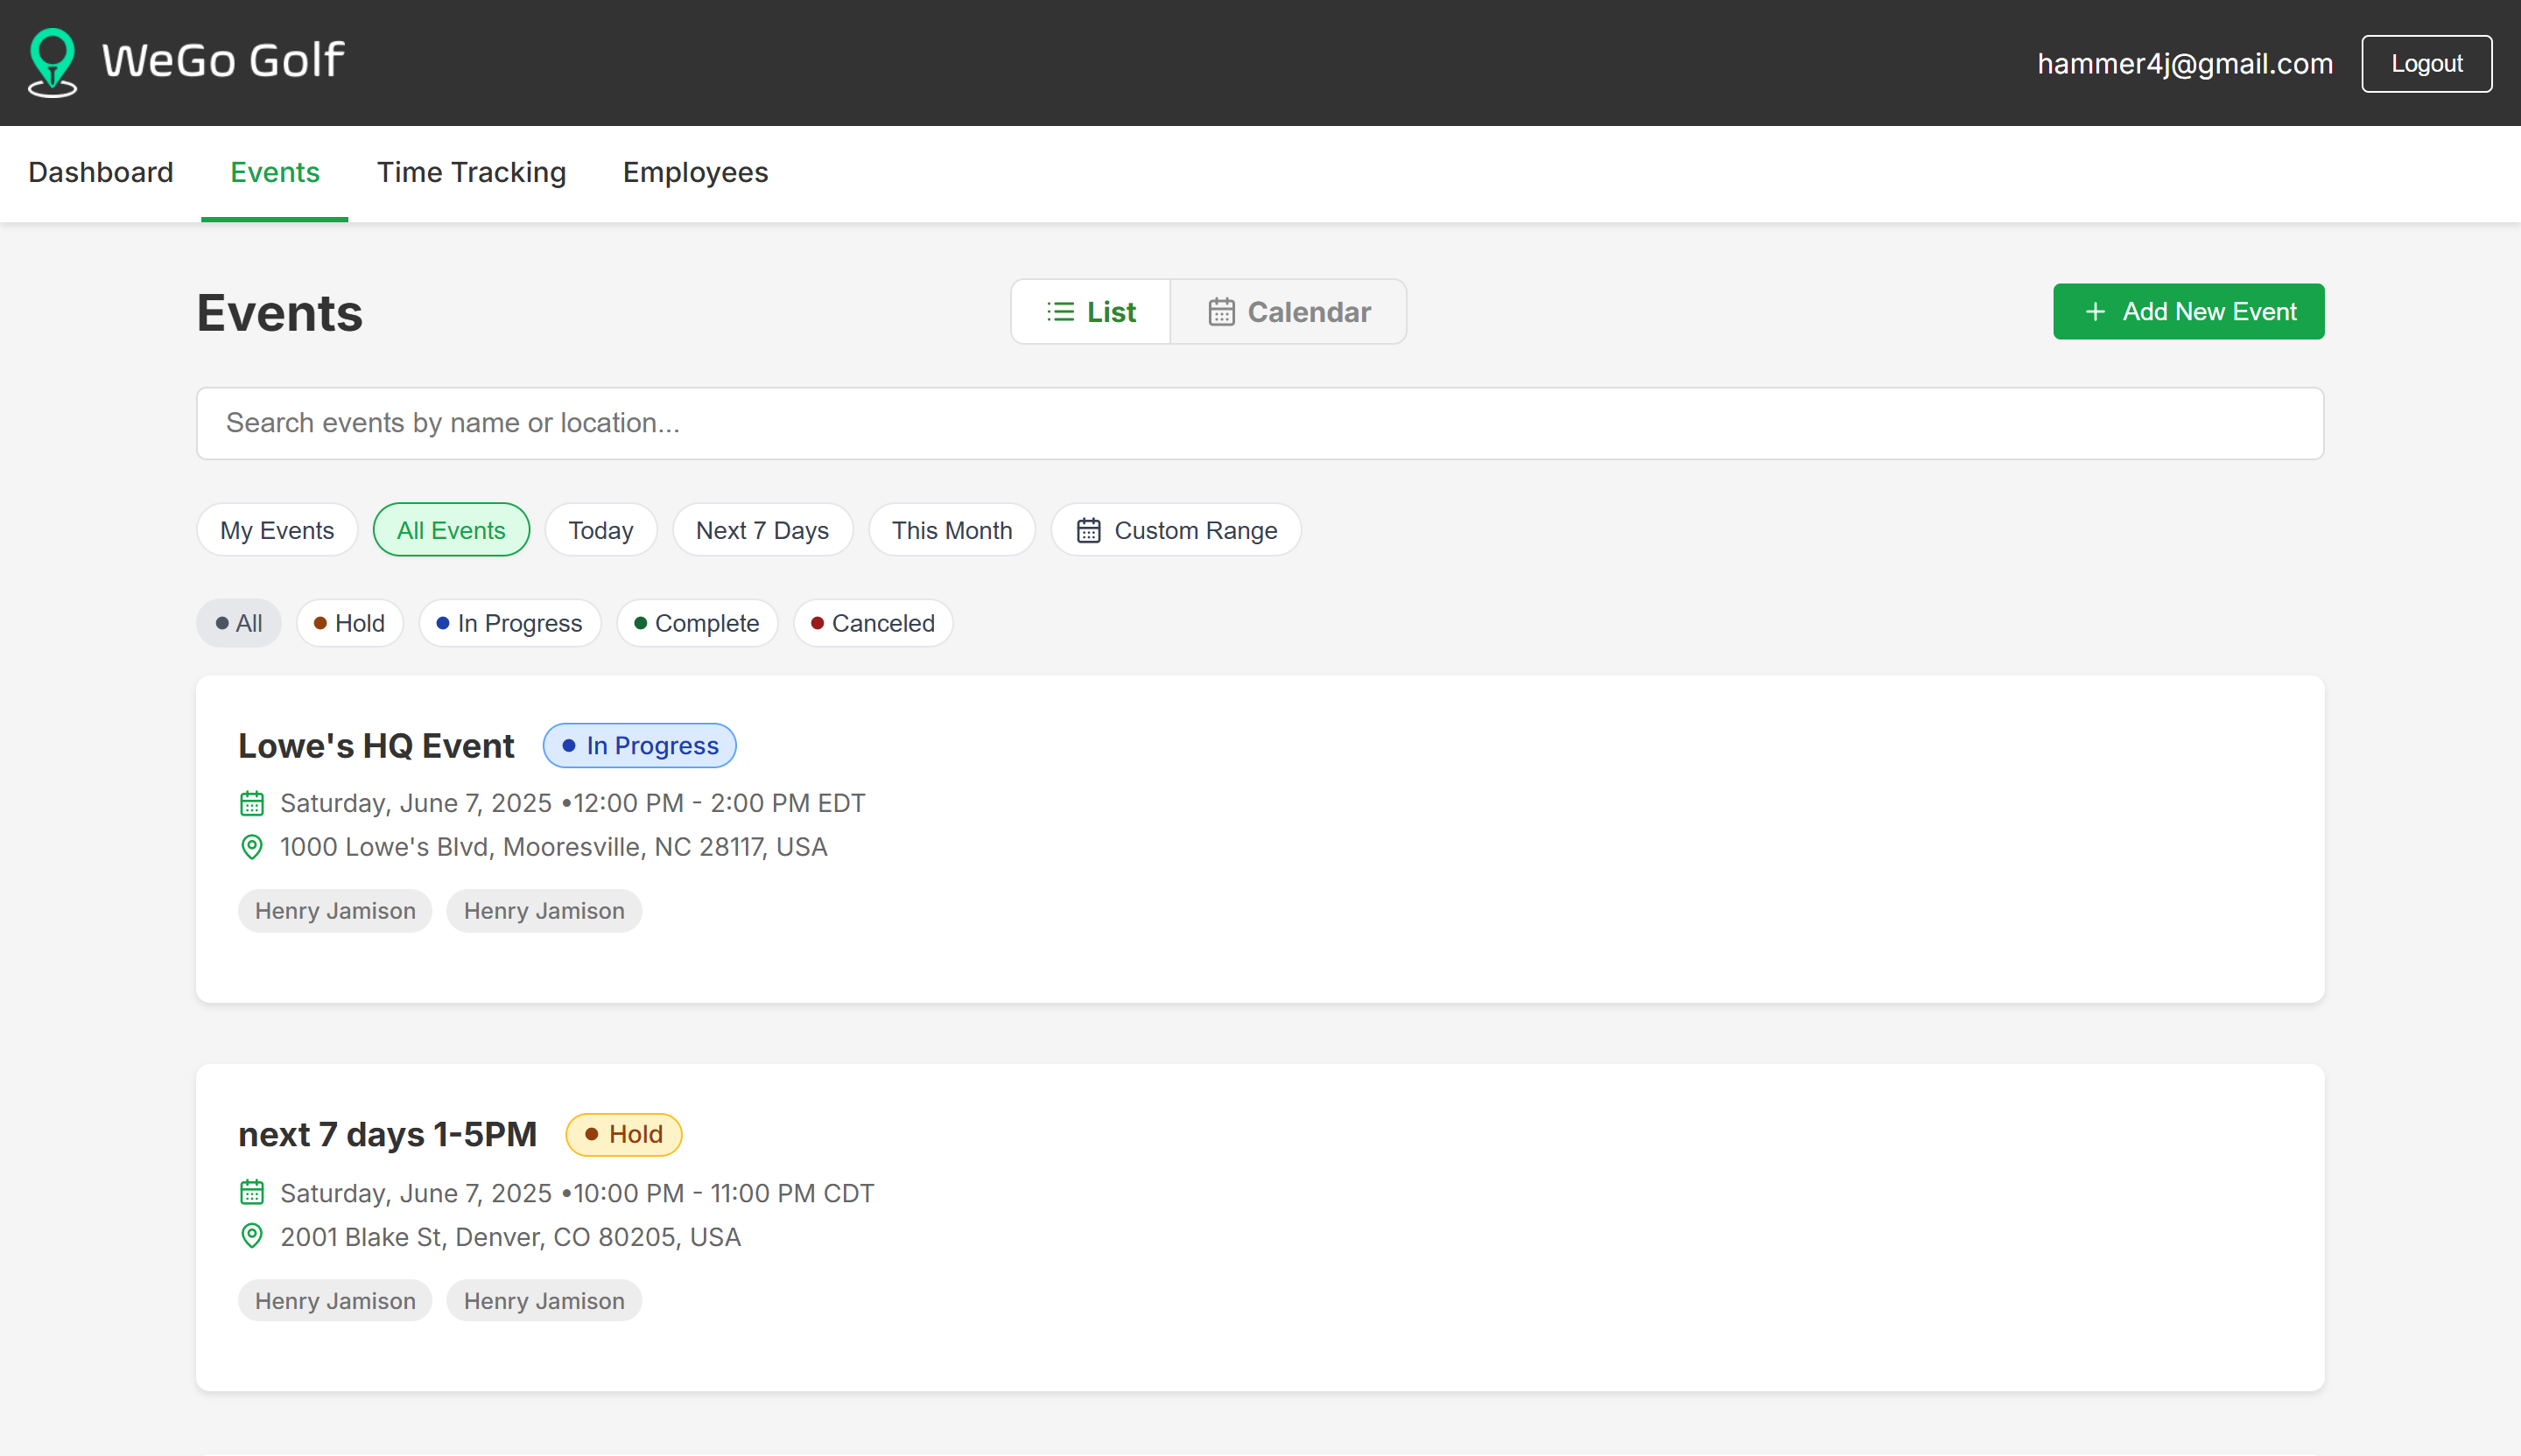The height and width of the screenshot is (1456, 2521).
Task: Open the Lowe's HQ Event title
Action: 376,746
